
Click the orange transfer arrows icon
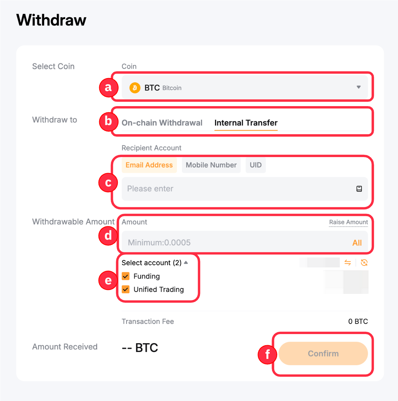[x=348, y=263]
